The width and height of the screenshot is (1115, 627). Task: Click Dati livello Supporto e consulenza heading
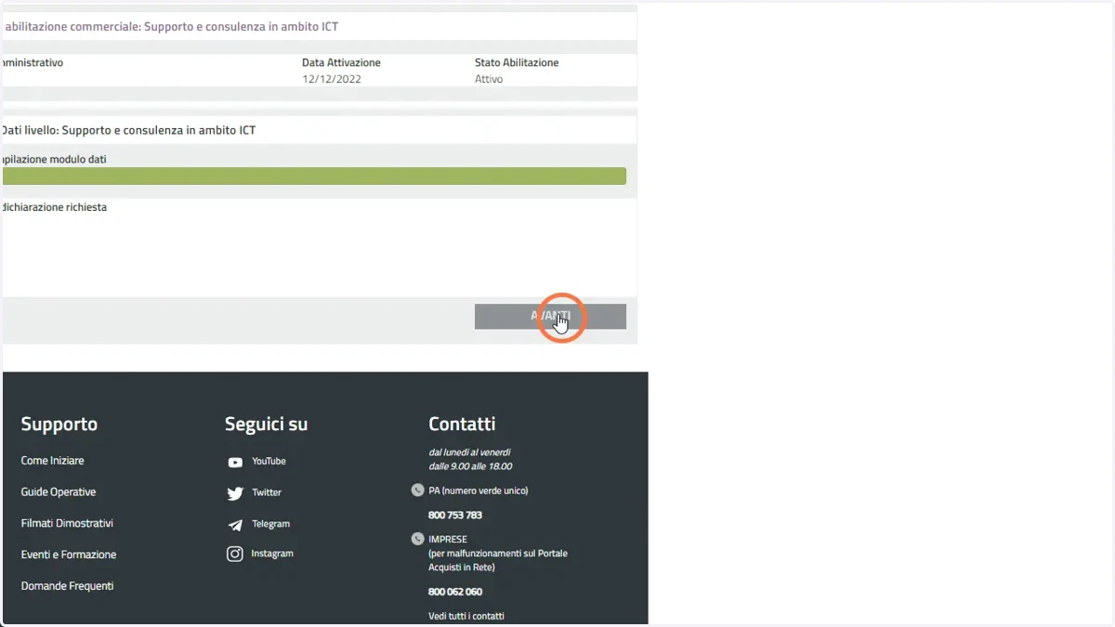click(x=128, y=131)
